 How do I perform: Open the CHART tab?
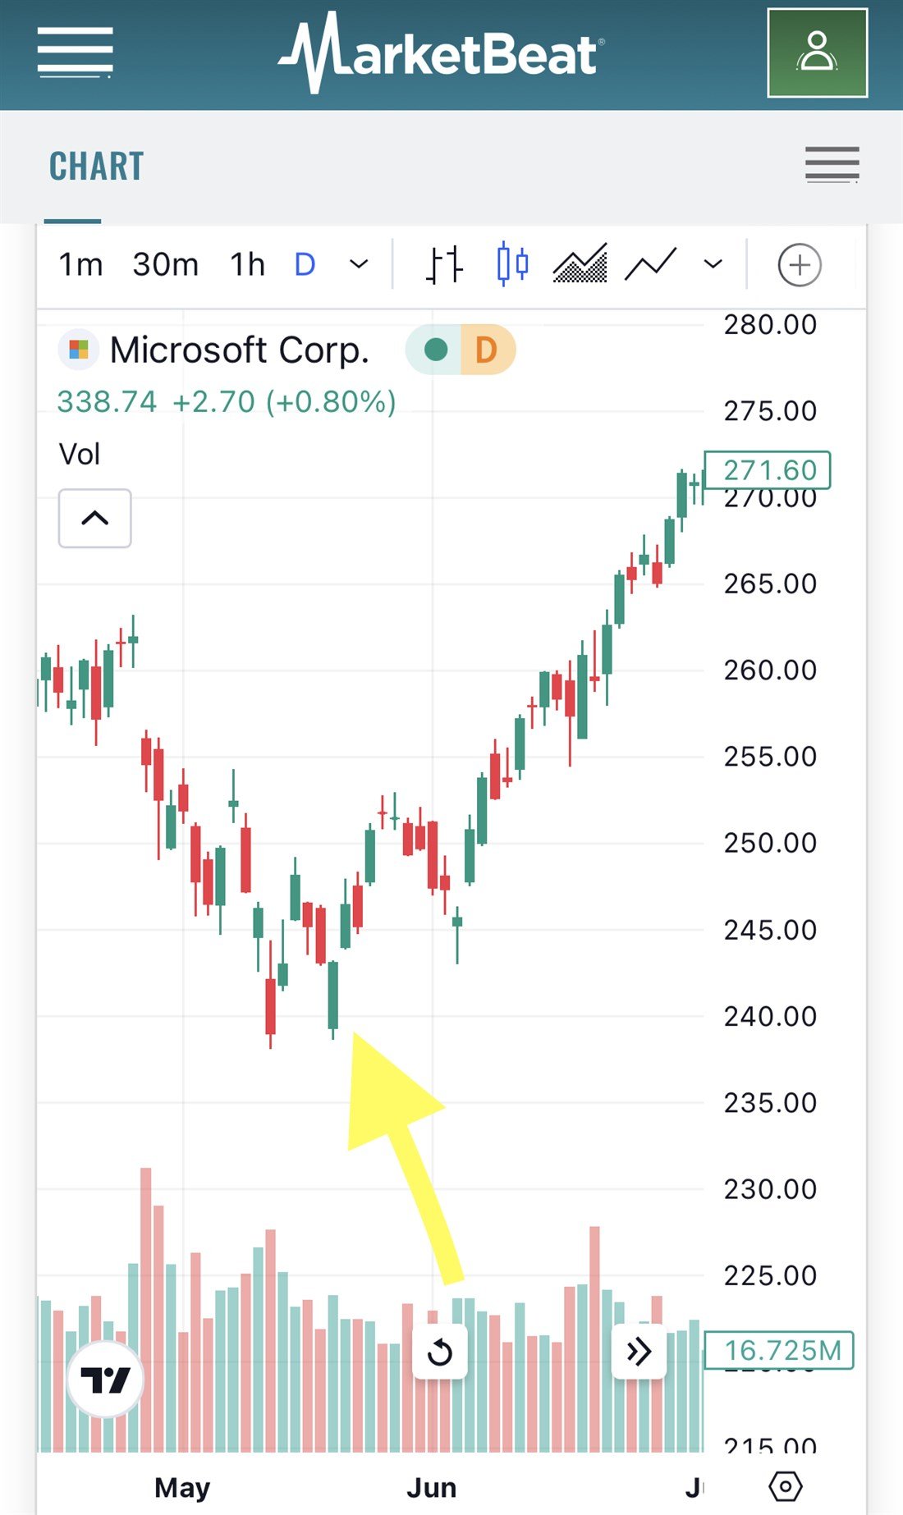[x=97, y=167]
